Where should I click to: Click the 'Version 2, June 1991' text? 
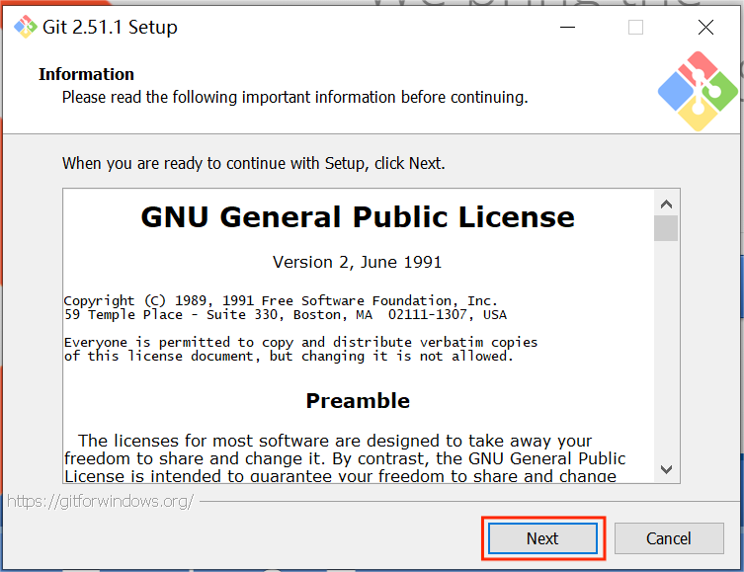pos(358,262)
